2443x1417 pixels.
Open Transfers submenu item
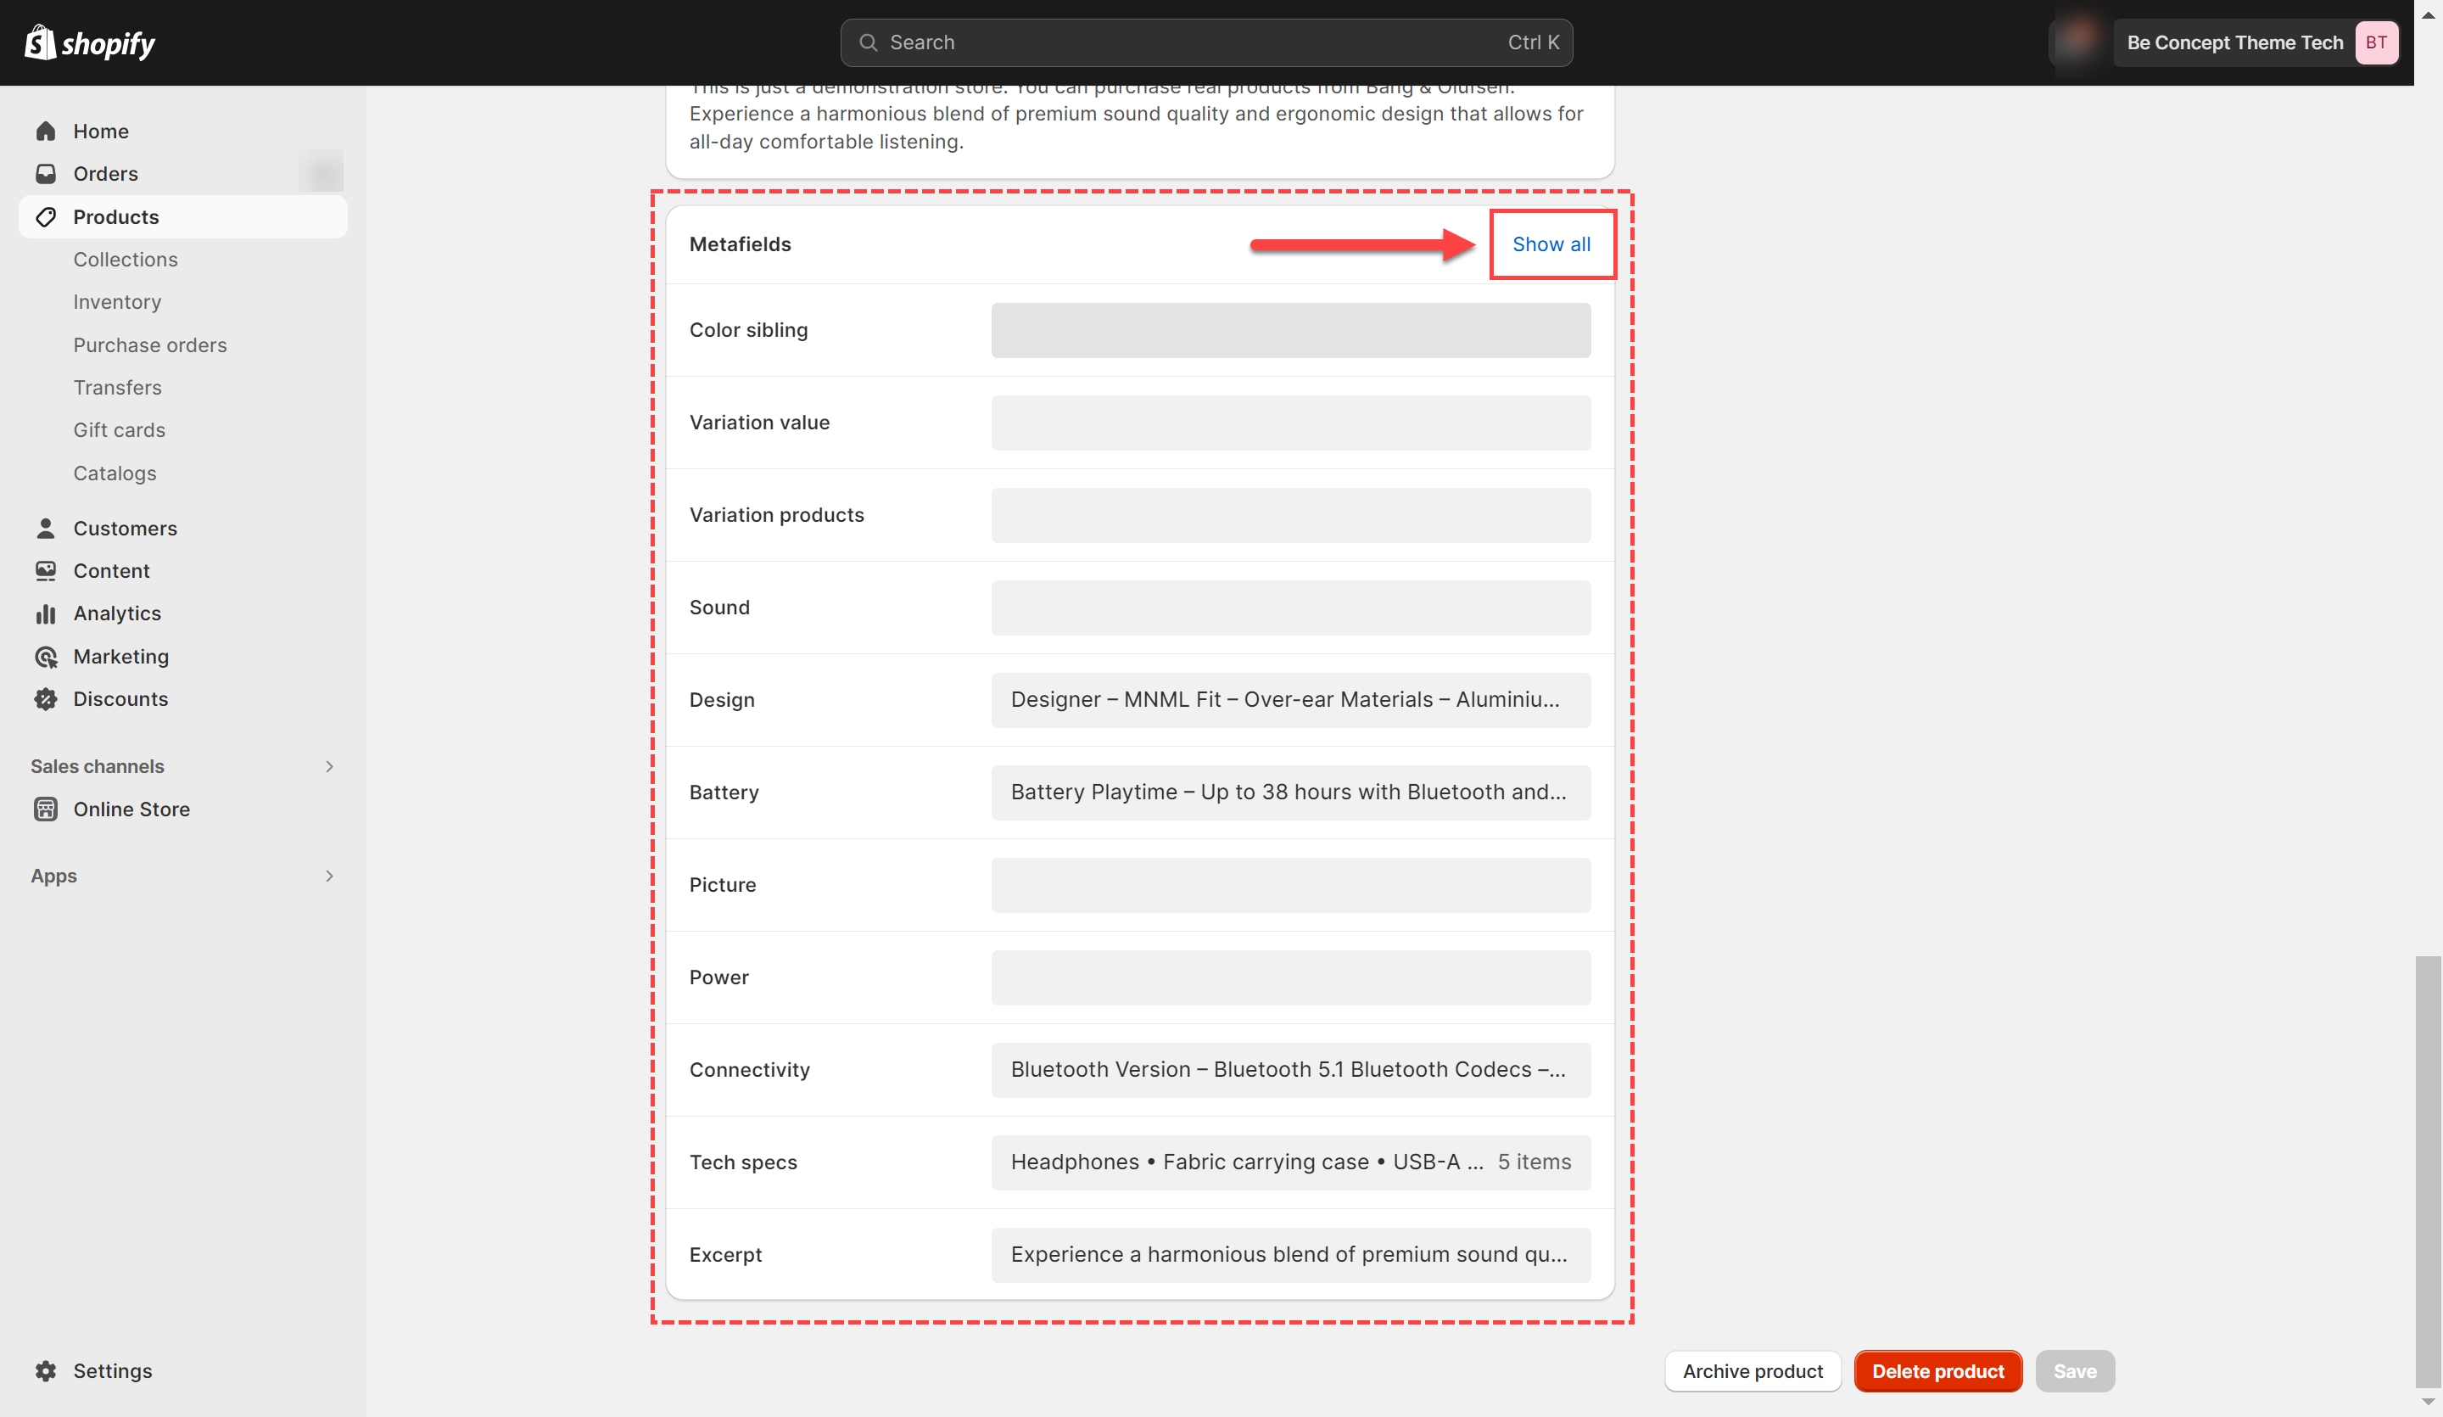[x=117, y=388]
